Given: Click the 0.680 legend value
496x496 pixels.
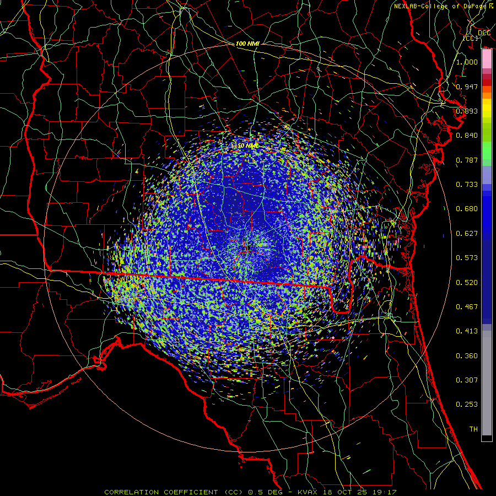Looking at the screenshot, I should pos(467,209).
